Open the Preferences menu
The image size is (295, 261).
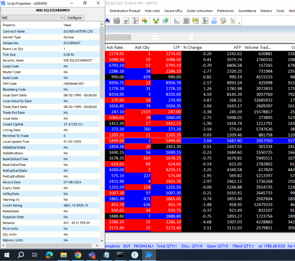[x=225, y=11]
